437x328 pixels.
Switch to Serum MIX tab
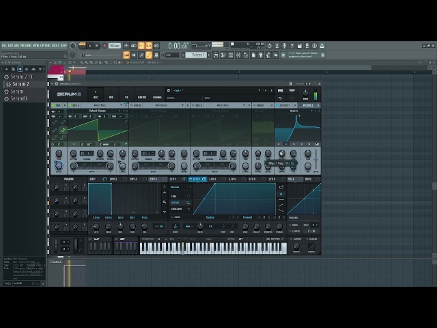[111, 94]
